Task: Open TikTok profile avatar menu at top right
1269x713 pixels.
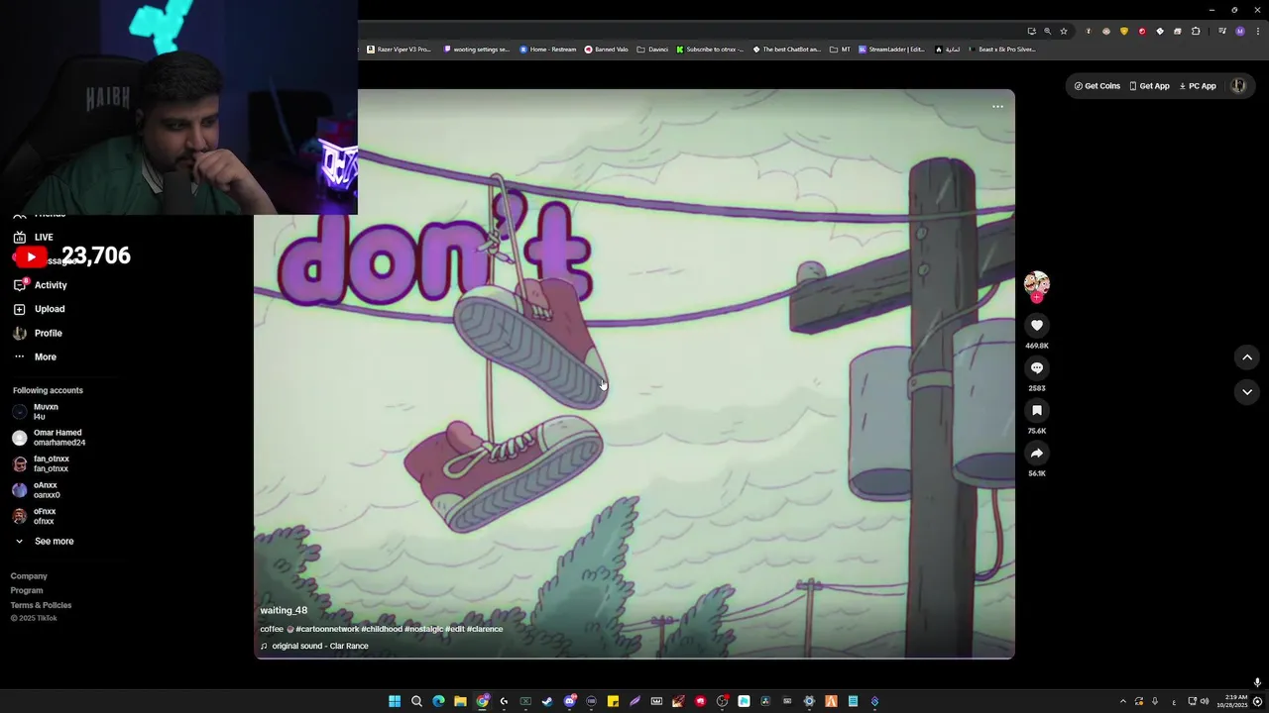Action: tap(1238, 86)
